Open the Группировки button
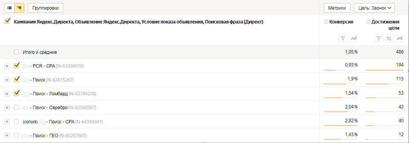The height and width of the screenshot is (143, 409). (x=45, y=8)
